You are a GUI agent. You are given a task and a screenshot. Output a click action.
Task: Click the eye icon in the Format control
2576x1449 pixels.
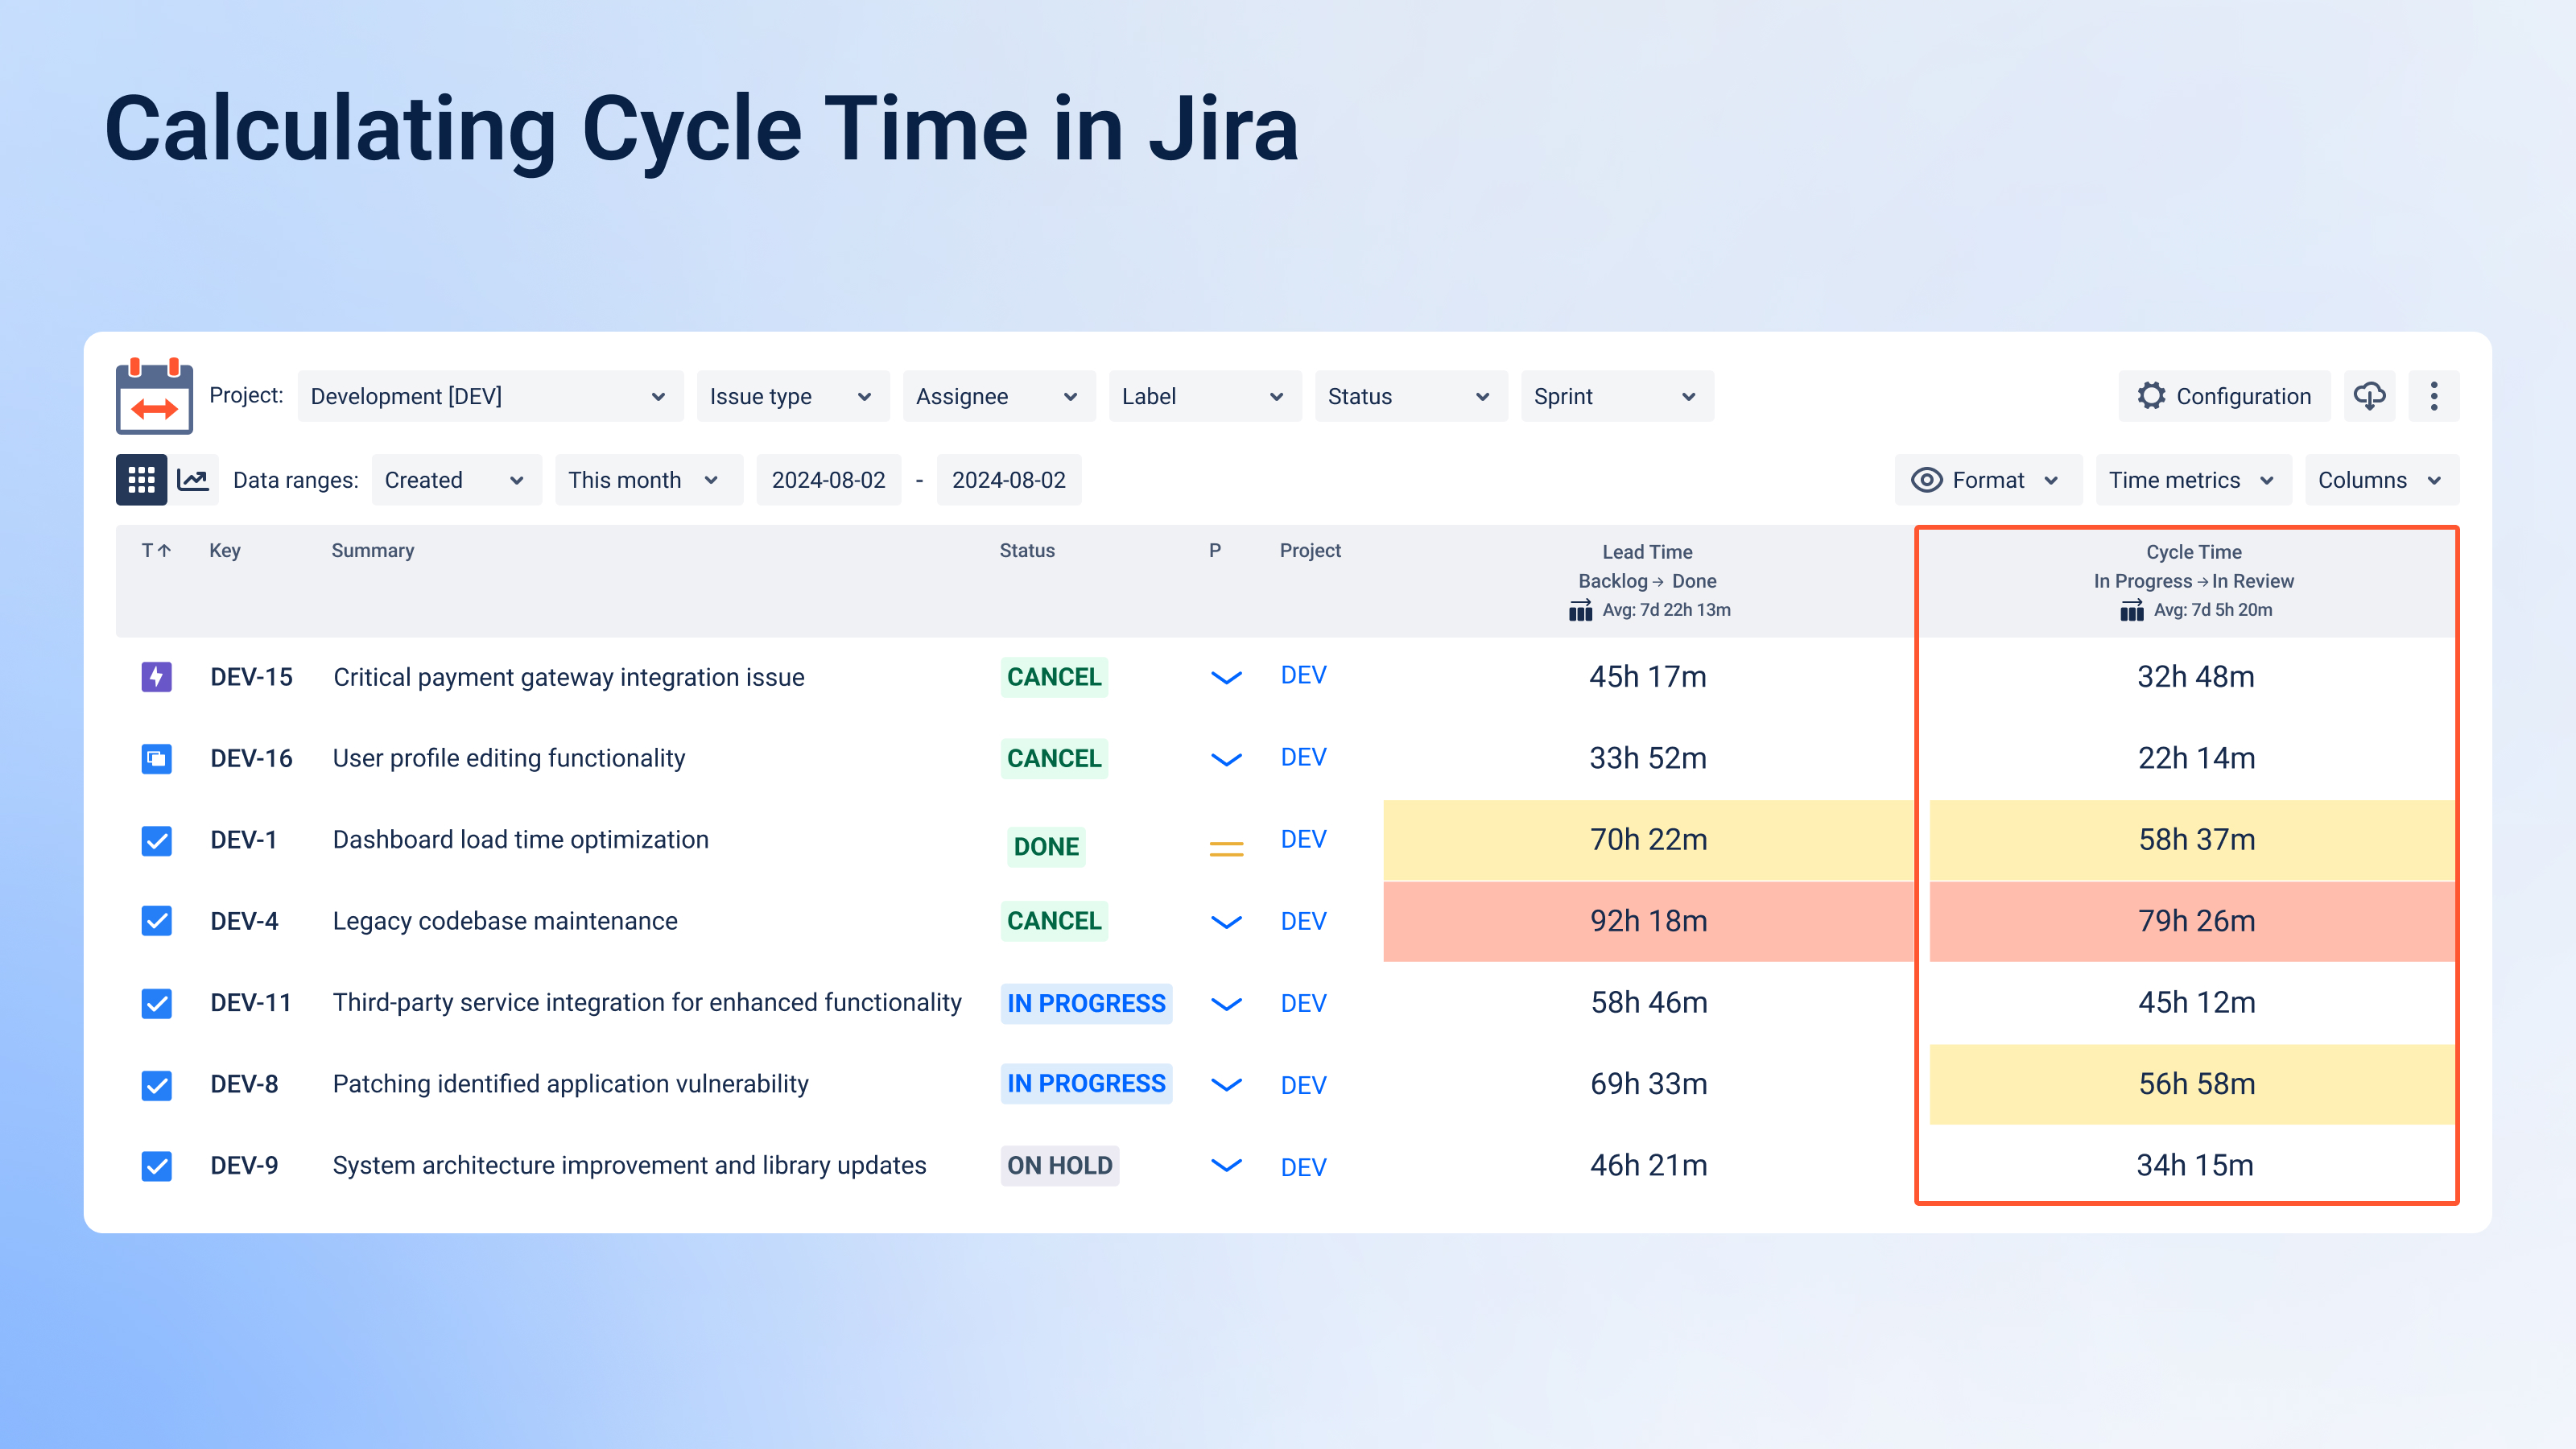point(1926,480)
